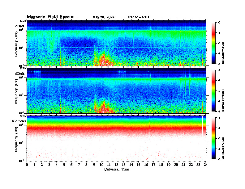Click the date "May 20, 2022"
245x189 pixels.
click(x=103, y=17)
